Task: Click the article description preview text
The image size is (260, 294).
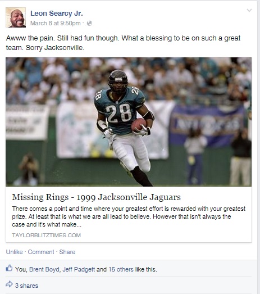Action: [129, 216]
